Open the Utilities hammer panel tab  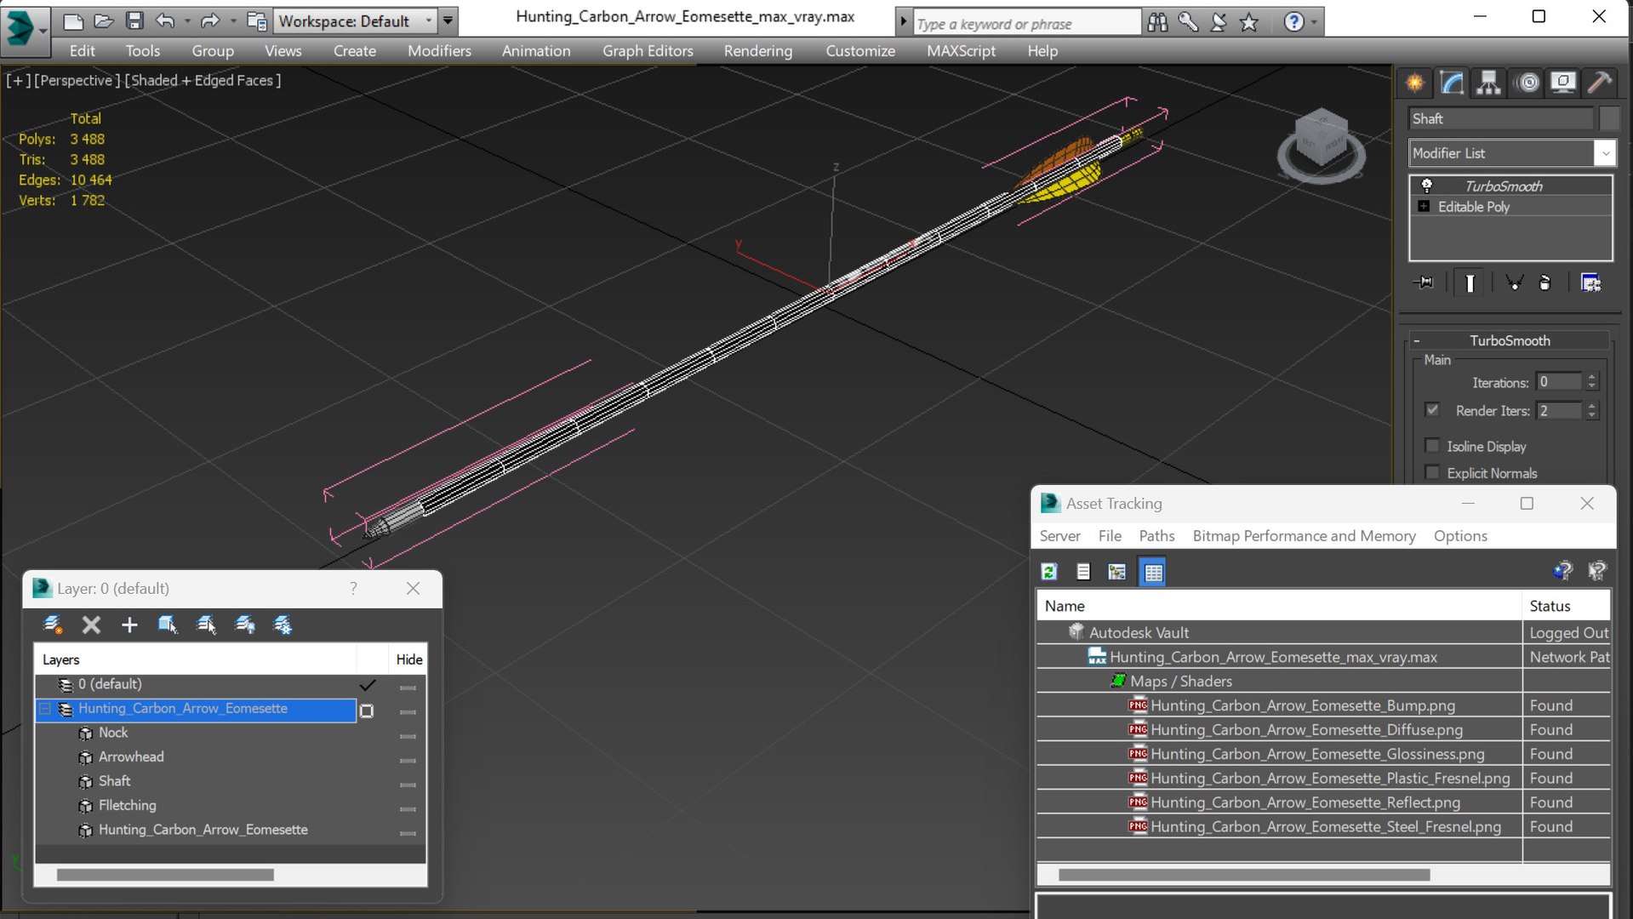pyautogui.click(x=1599, y=83)
